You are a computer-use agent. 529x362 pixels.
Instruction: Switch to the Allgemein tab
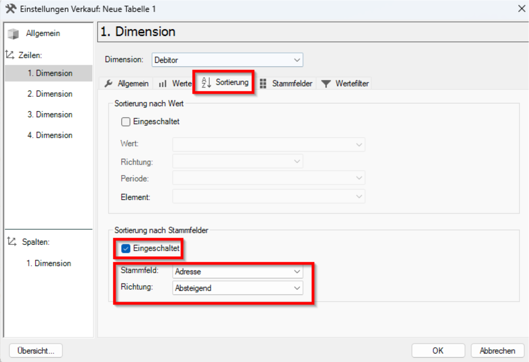pyautogui.click(x=126, y=83)
